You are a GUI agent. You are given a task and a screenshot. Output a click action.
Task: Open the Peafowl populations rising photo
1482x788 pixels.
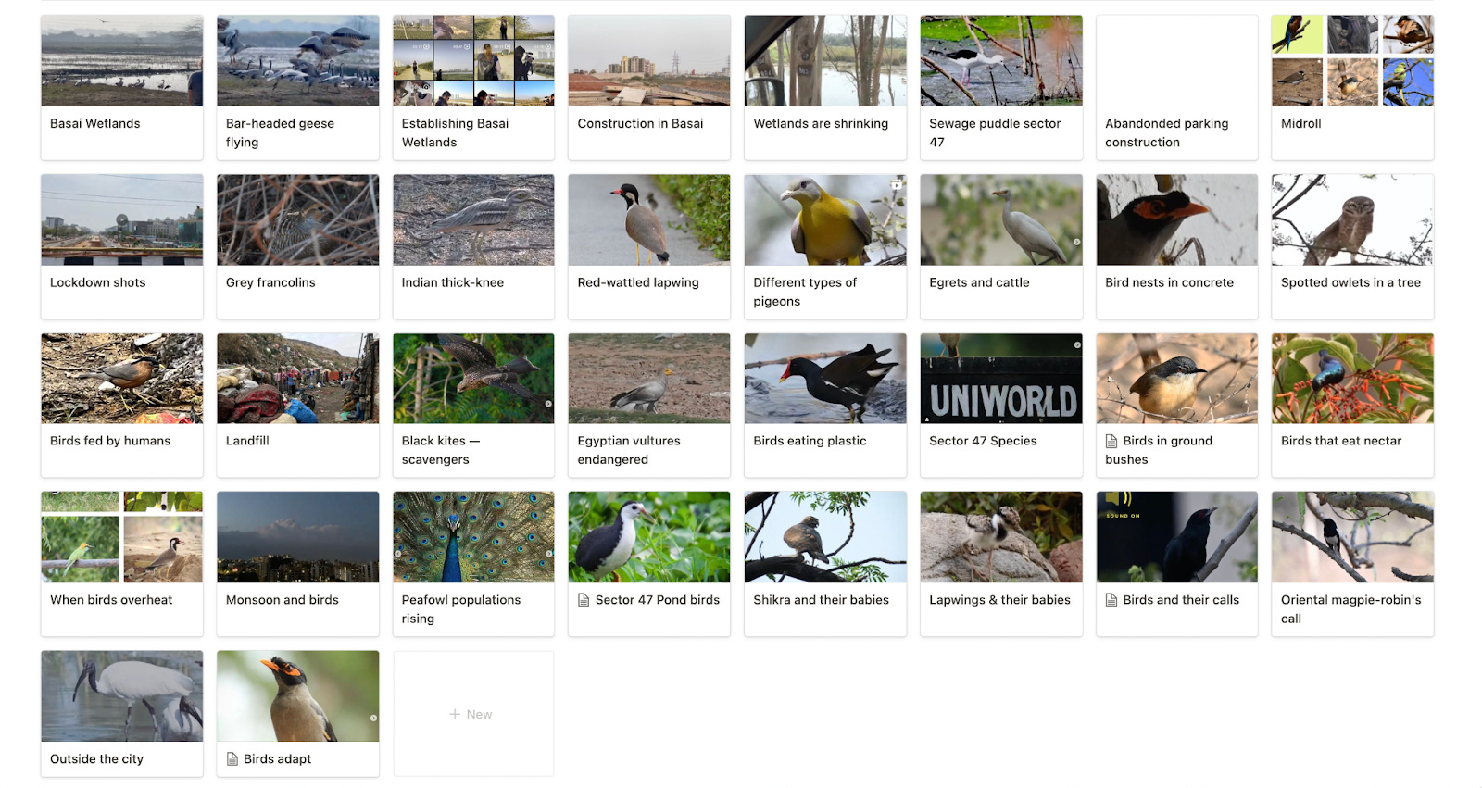pos(473,537)
